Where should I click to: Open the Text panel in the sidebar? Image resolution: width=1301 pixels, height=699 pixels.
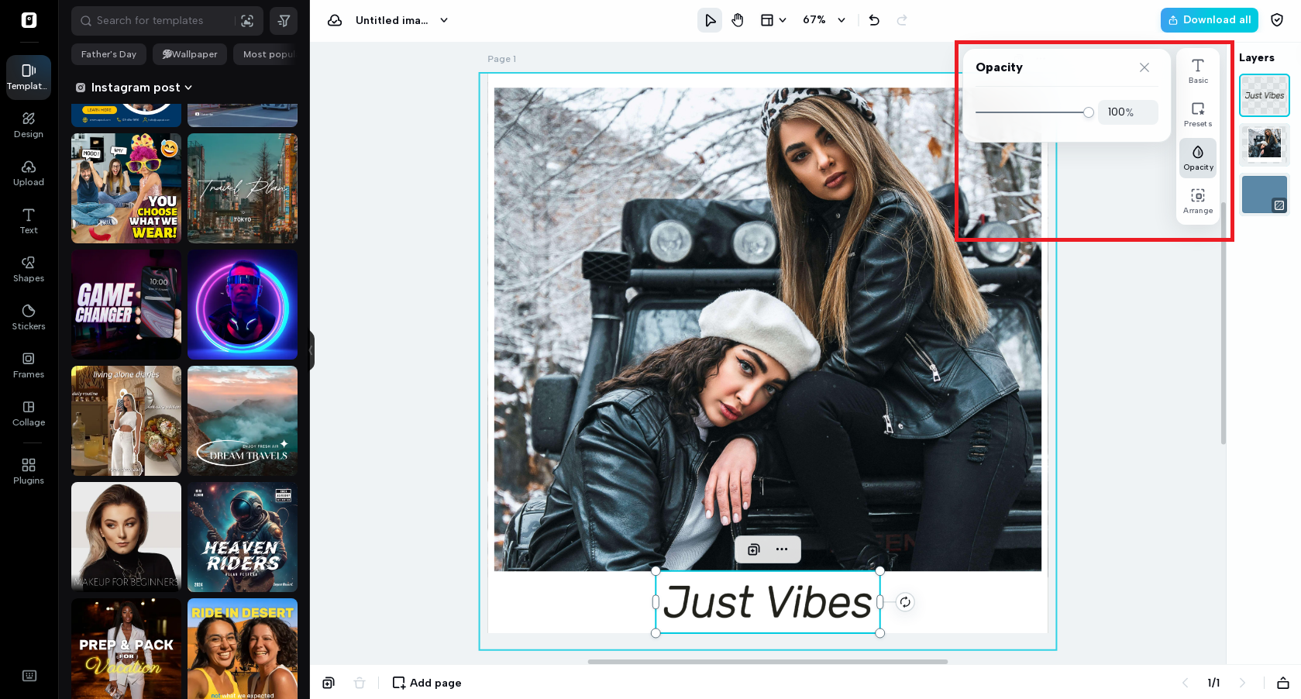pyautogui.click(x=29, y=222)
